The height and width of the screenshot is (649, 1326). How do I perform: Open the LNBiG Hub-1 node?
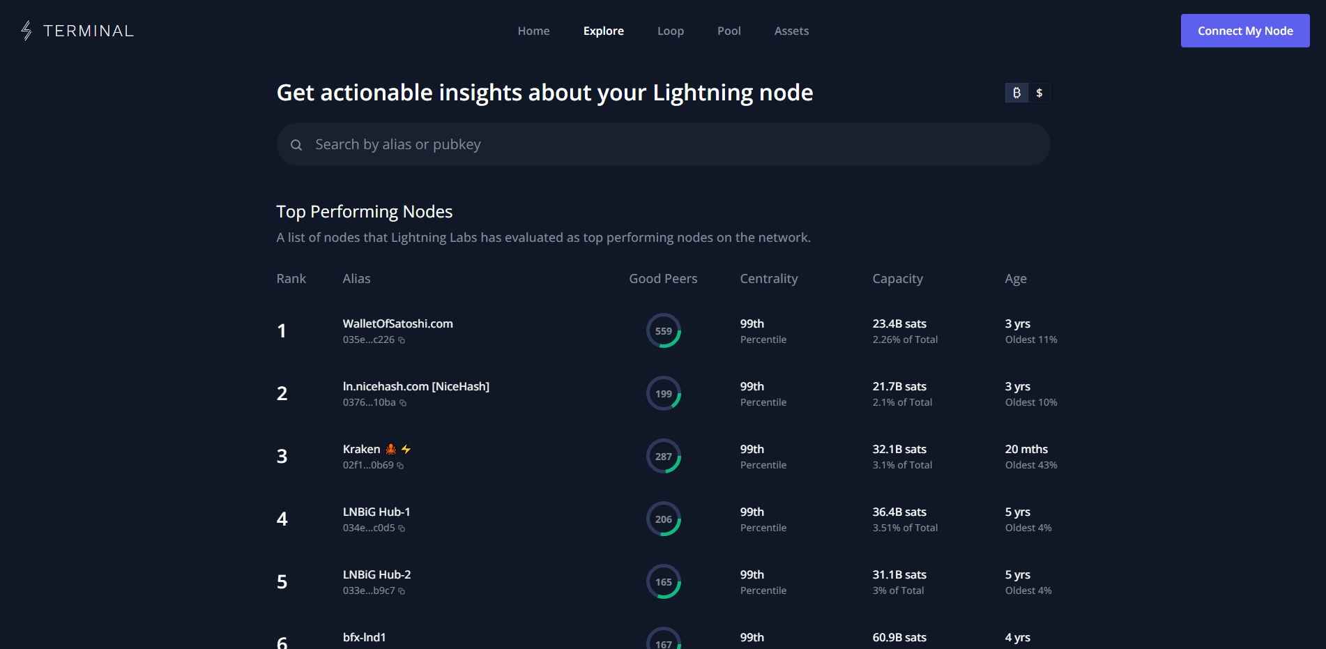(x=376, y=512)
